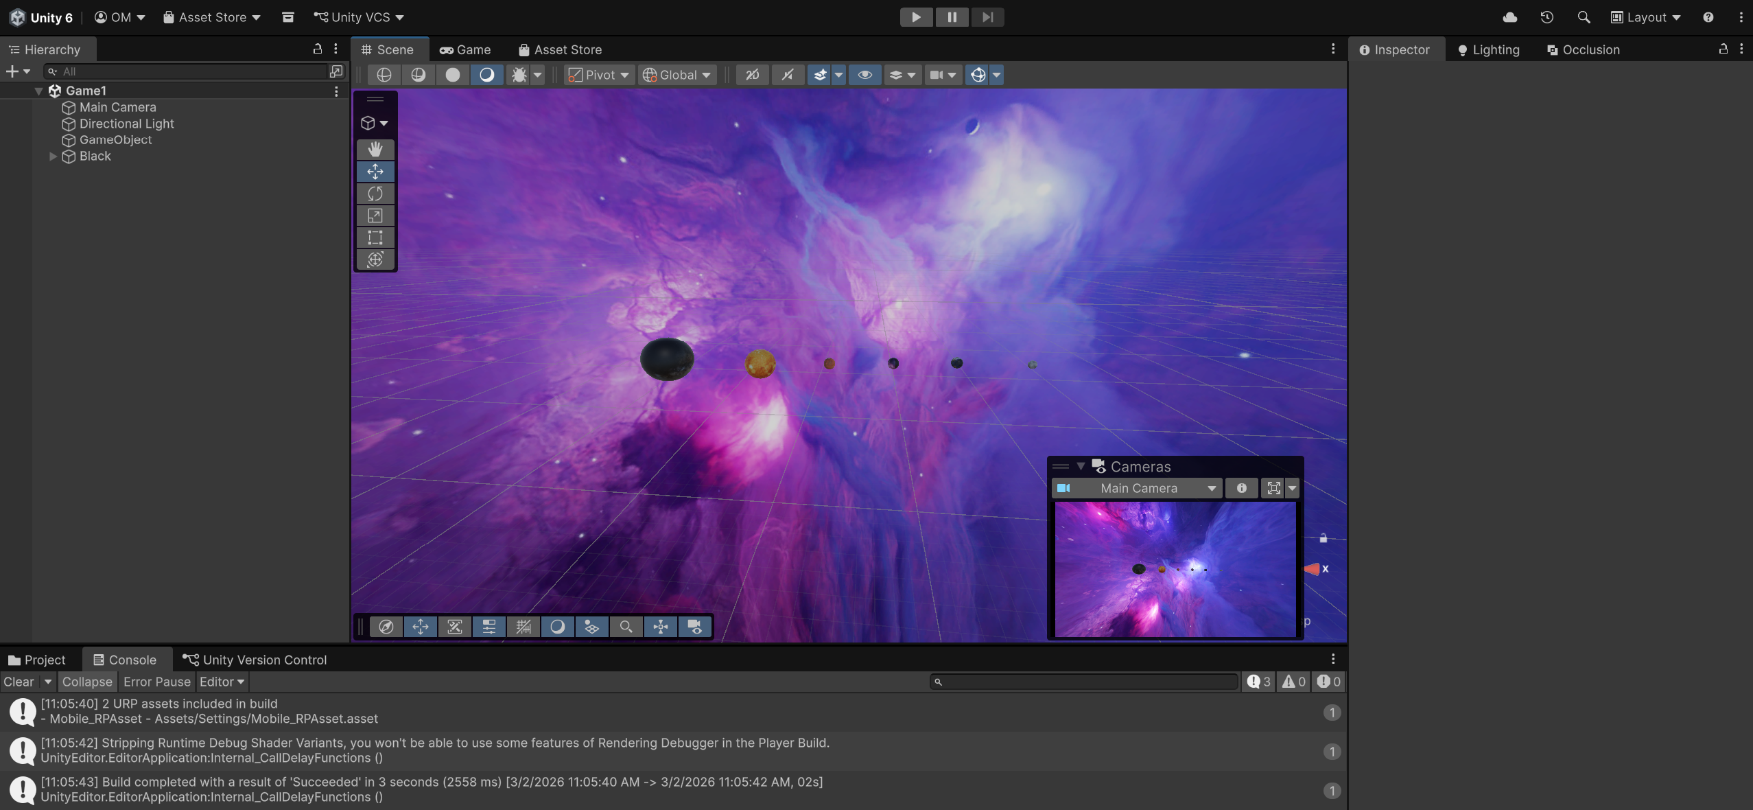1753x810 pixels.
Task: Open the Pivot dropdown
Action: [x=598, y=75]
